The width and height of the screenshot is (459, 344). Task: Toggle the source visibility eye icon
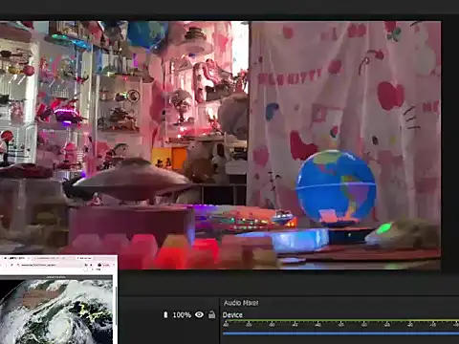(x=199, y=314)
